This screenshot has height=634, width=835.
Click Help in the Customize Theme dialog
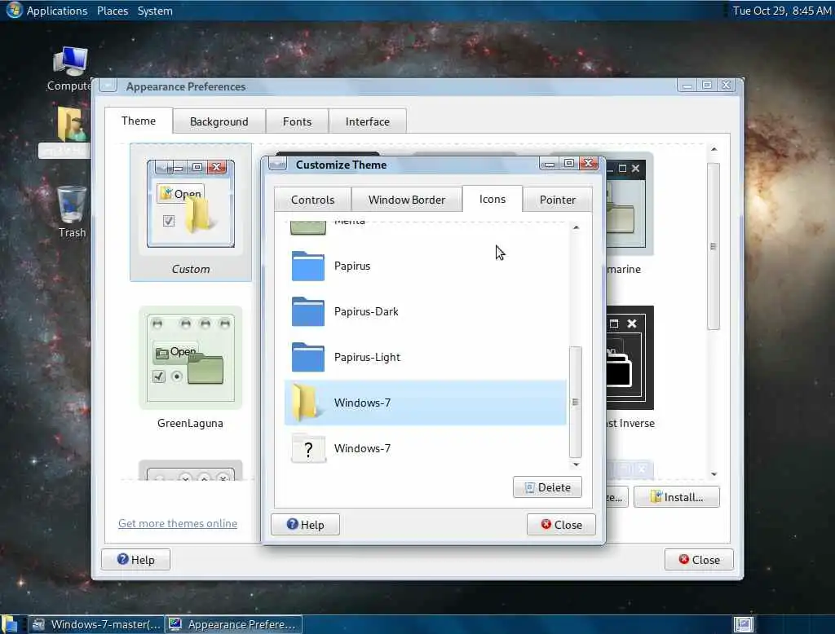(305, 524)
